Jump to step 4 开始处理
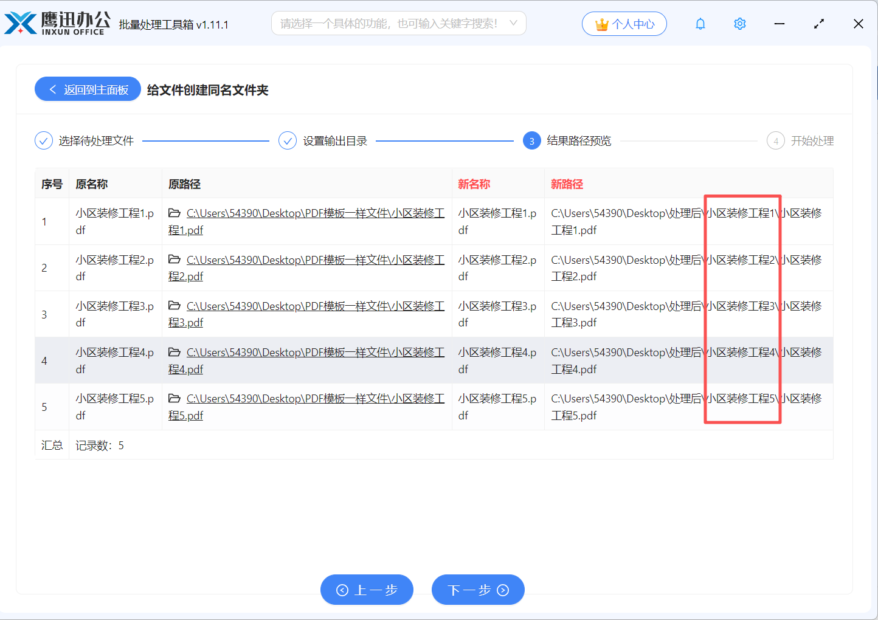This screenshot has height=620, width=878. tap(775, 141)
